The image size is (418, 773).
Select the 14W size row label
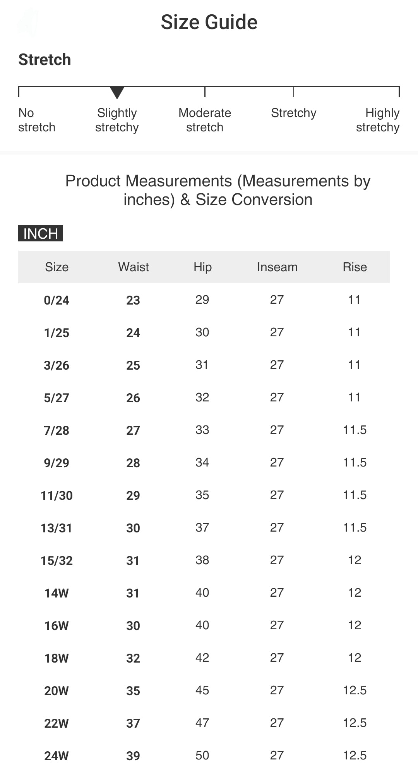(x=57, y=593)
